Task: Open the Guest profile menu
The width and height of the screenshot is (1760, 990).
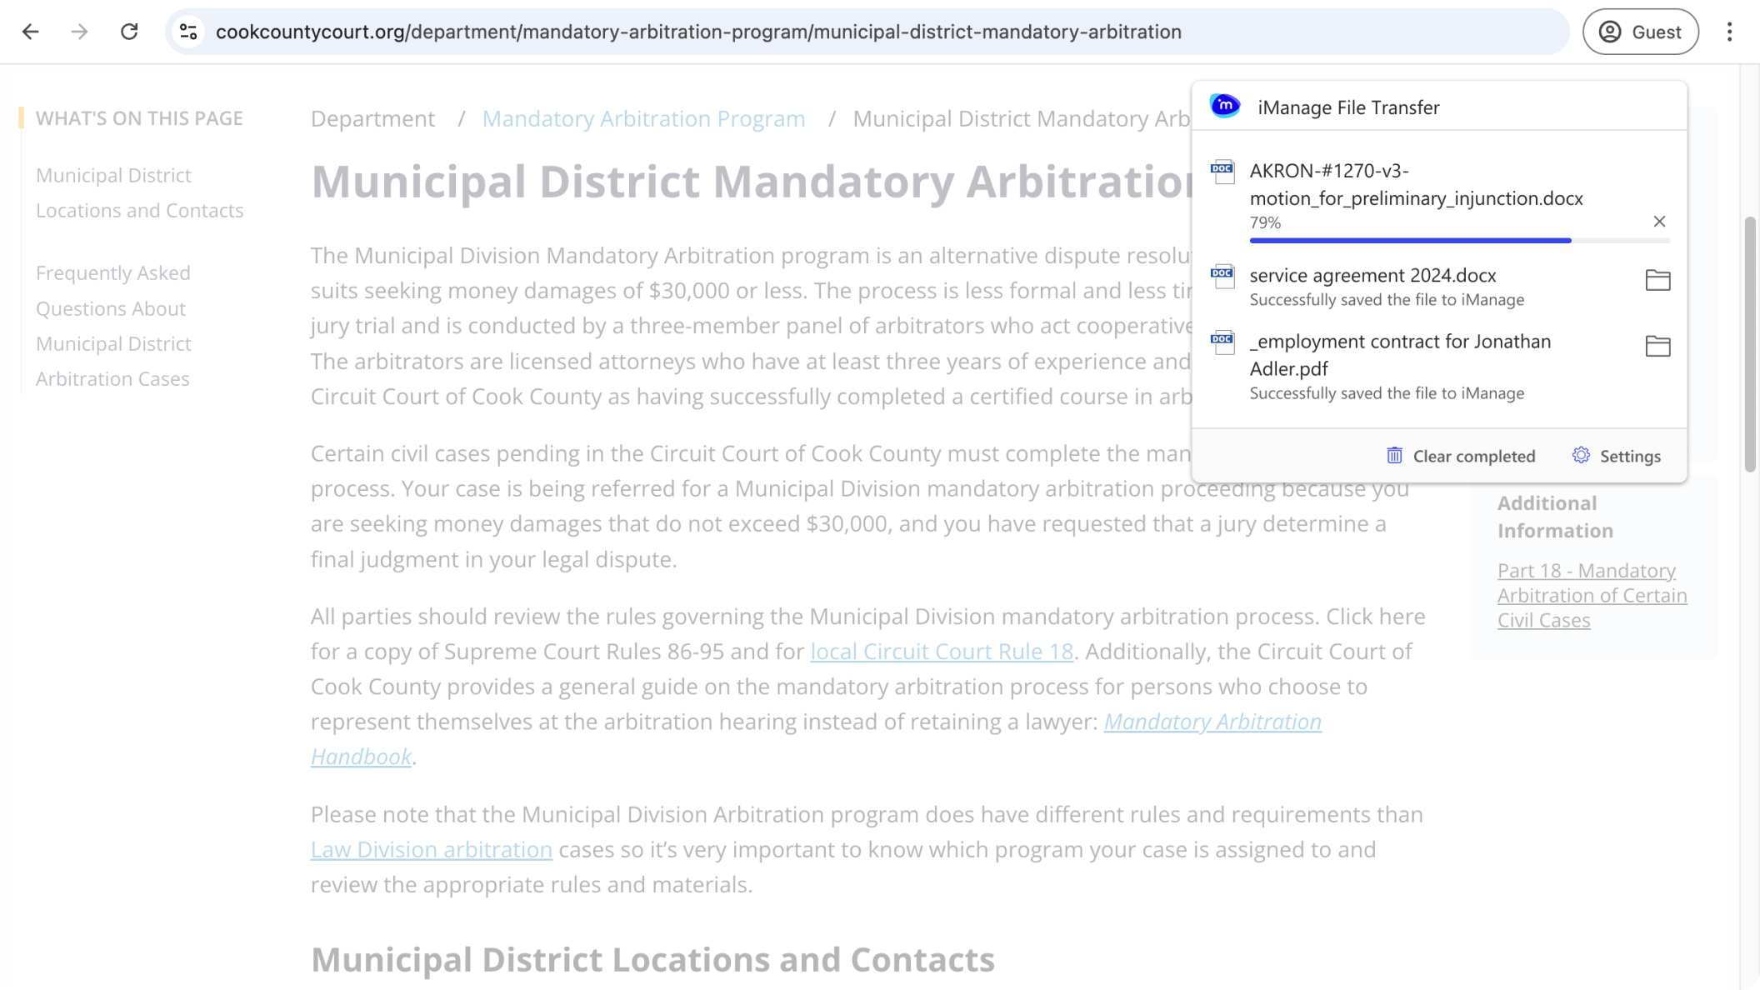Action: [1639, 32]
